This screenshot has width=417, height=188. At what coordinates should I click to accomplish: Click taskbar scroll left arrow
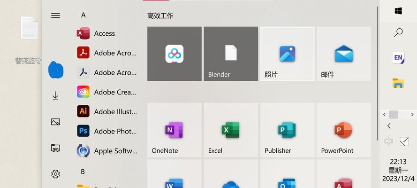coord(384,115)
